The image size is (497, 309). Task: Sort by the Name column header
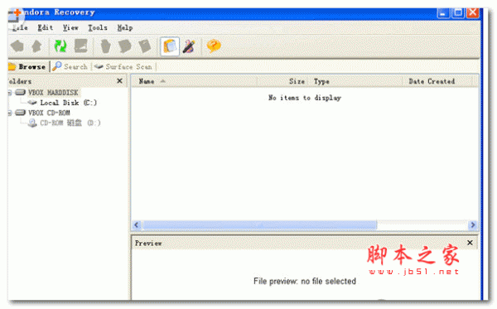(194, 81)
